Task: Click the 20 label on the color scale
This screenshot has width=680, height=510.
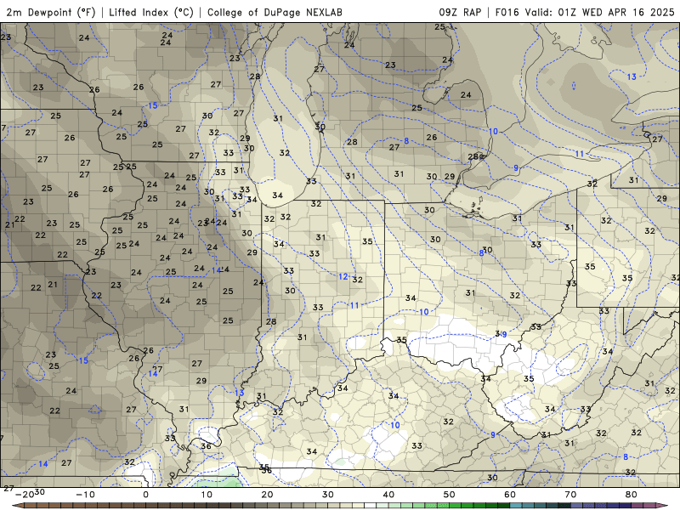Action: point(267,495)
